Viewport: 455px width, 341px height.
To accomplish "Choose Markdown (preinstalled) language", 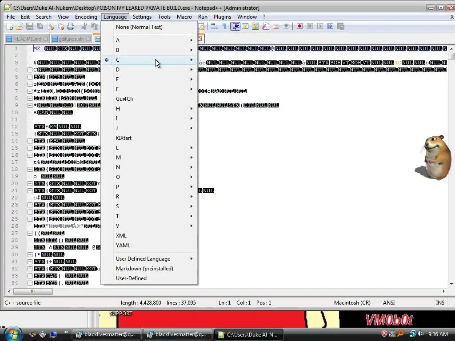I will pyautogui.click(x=149, y=269).
